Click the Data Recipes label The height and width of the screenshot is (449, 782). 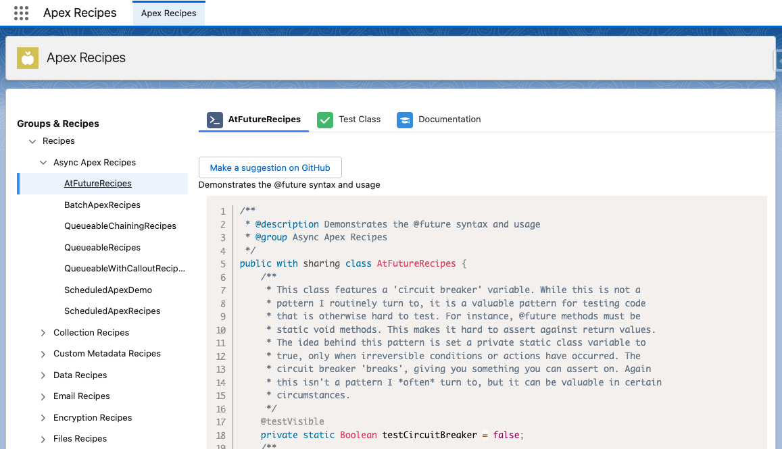coord(80,375)
